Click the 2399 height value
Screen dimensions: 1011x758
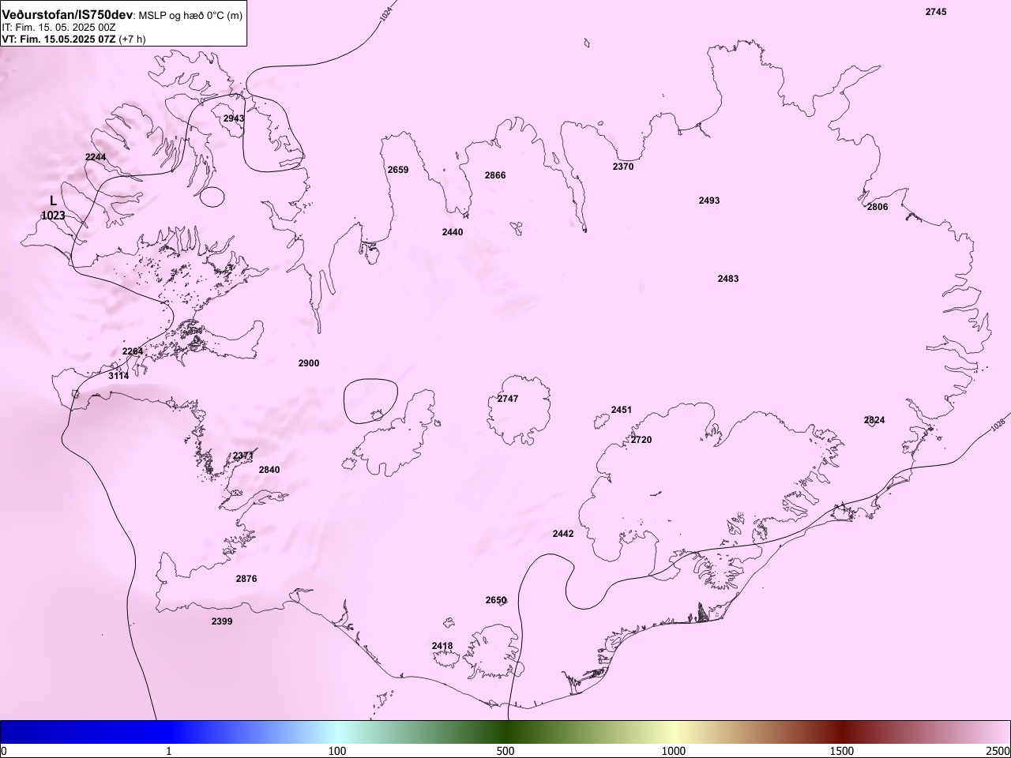pos(222,621)
